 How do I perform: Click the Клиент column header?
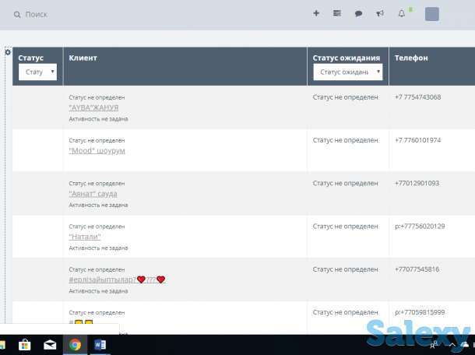coord(83,58)
